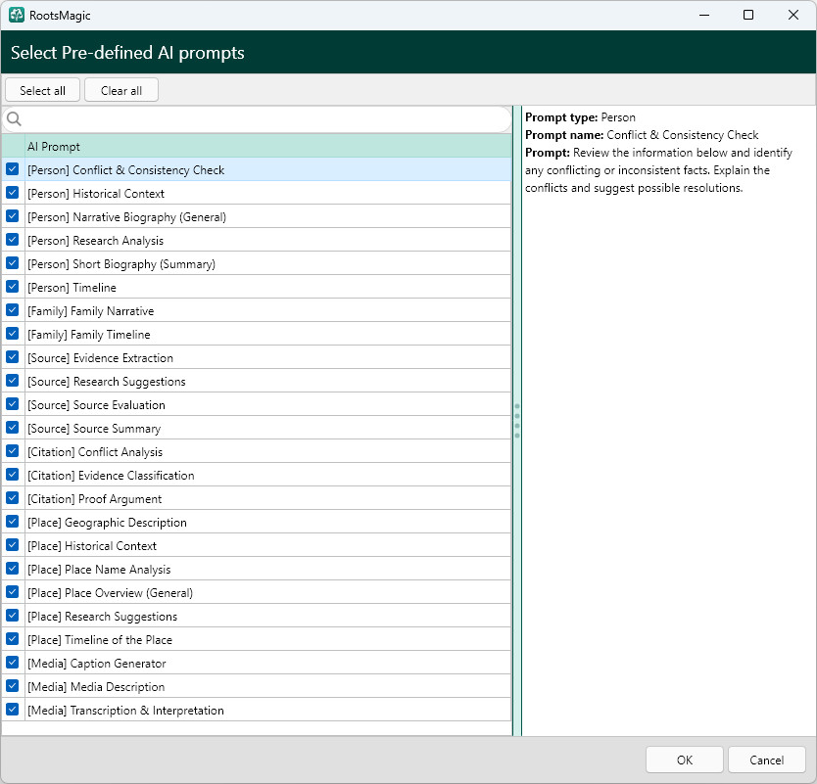Cancel the prompt selection dialog

coord(766,761)
